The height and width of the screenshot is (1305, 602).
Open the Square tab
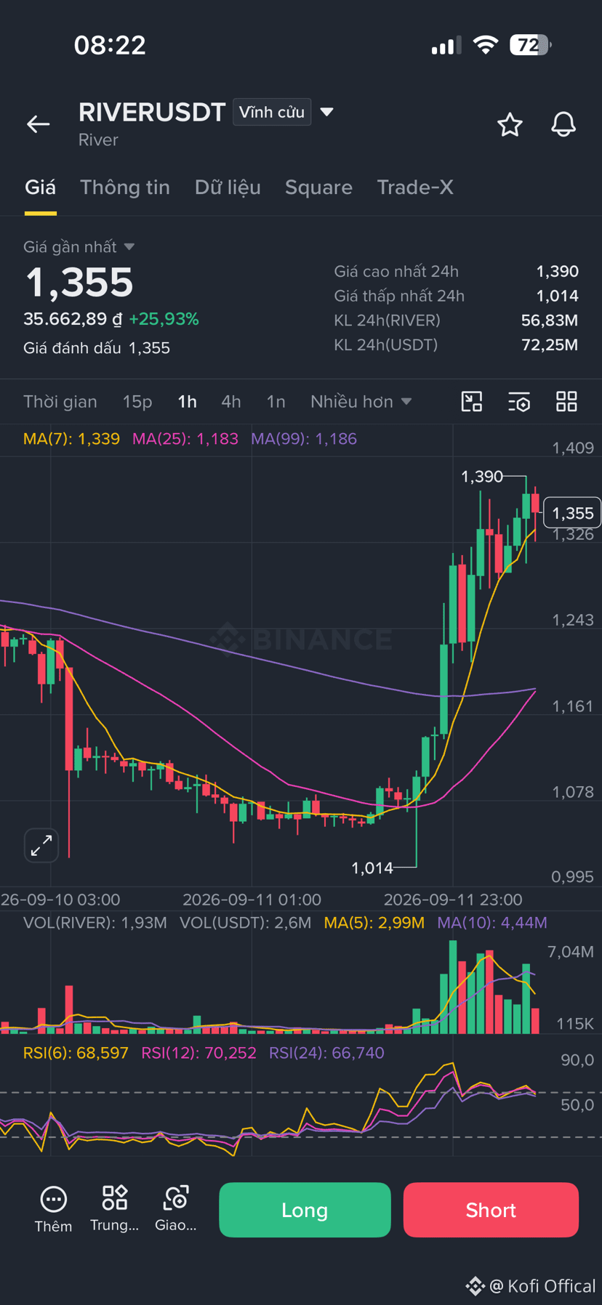[318, 187]
